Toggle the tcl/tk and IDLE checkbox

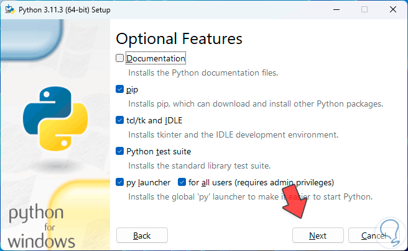point(120,120)
